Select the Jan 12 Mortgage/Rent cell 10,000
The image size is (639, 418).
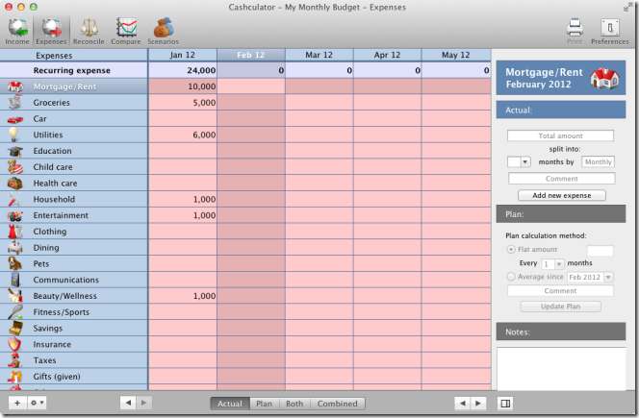183,86
